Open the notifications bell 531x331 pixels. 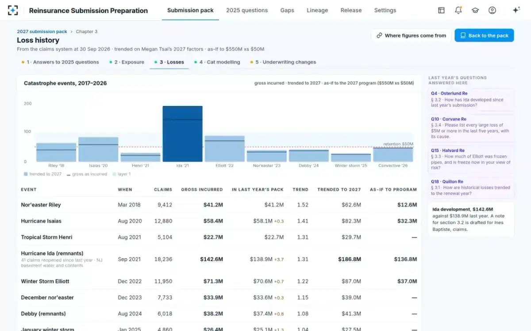click(x=458, y=10)
